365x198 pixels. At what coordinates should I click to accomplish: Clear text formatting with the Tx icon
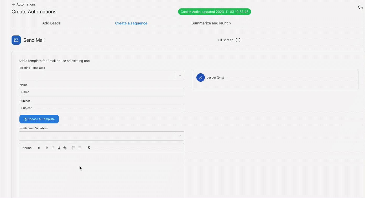[89, 148]
